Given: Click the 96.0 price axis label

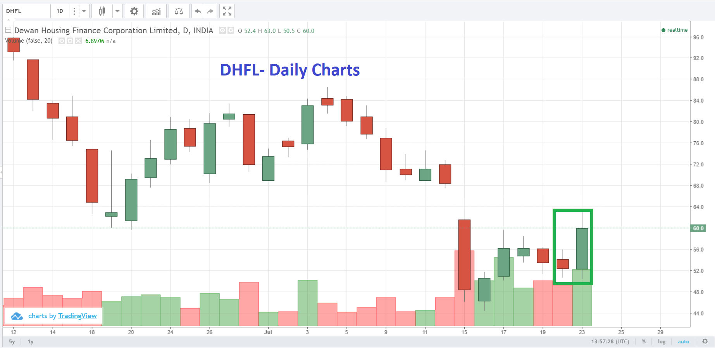Looking at the screenshot, I should coord(698,38).
